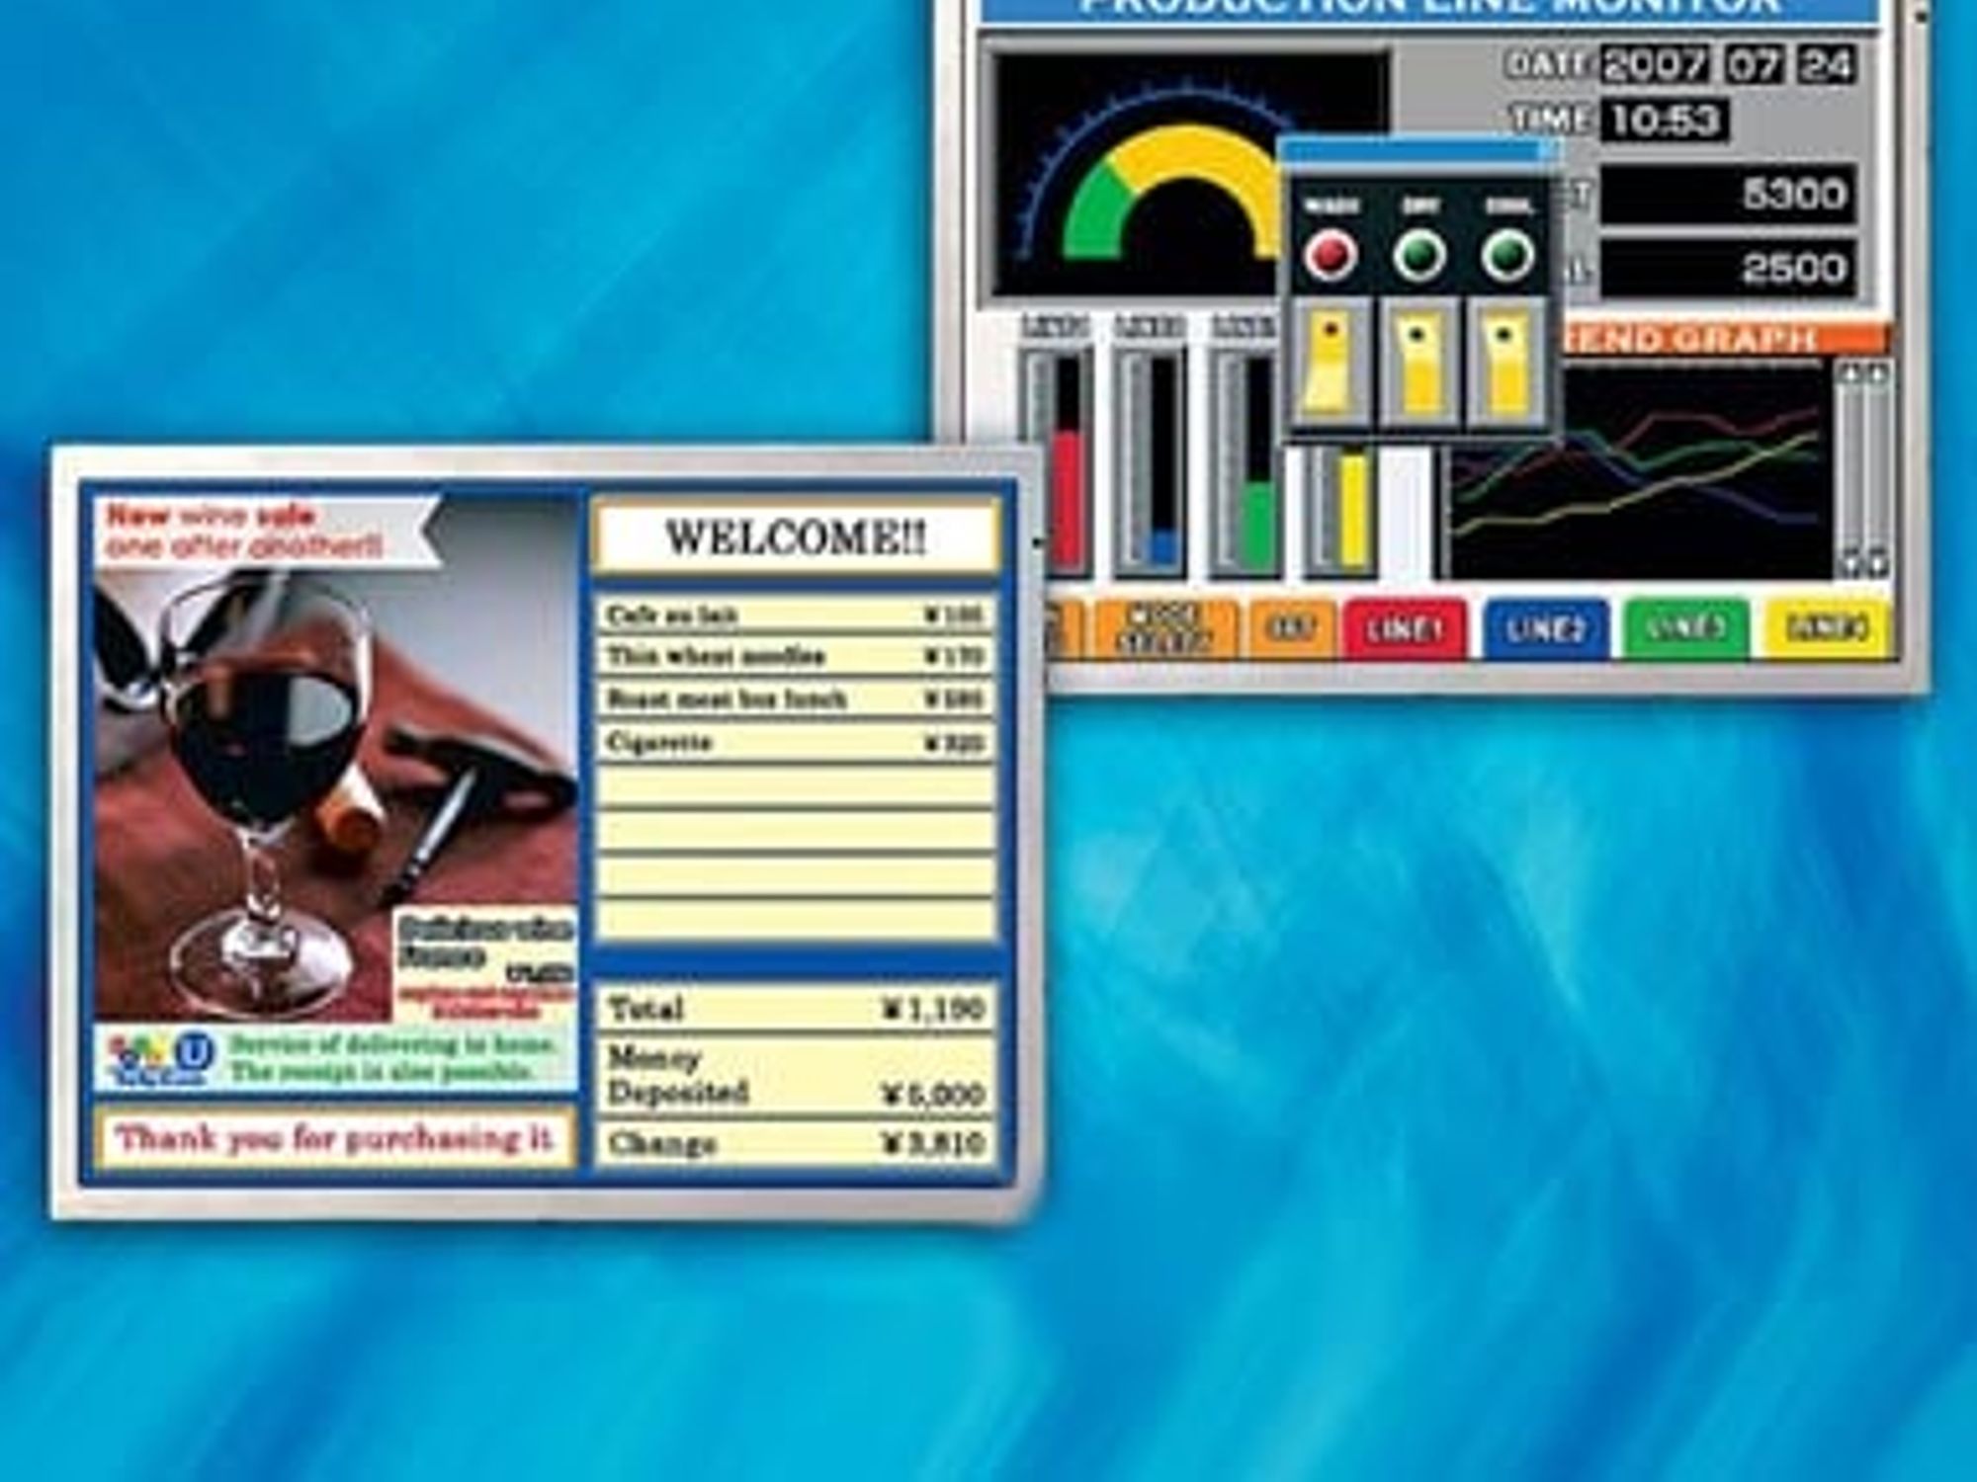Screen dimensions: 1977x1482
Task: Click the middle green indicator lamp
Action: click(x=1418, y=256)
